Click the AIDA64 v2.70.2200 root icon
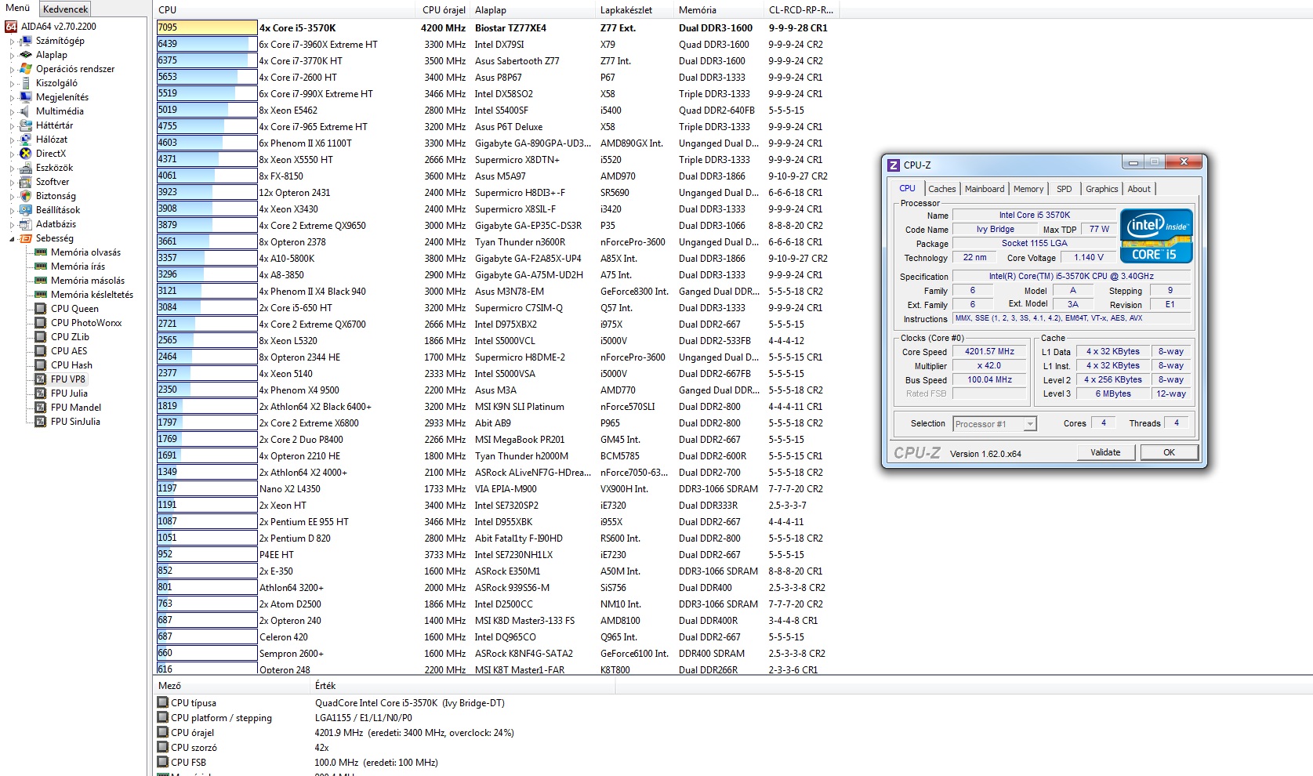The image size is (1313, 776). click(x=11, y=27)
